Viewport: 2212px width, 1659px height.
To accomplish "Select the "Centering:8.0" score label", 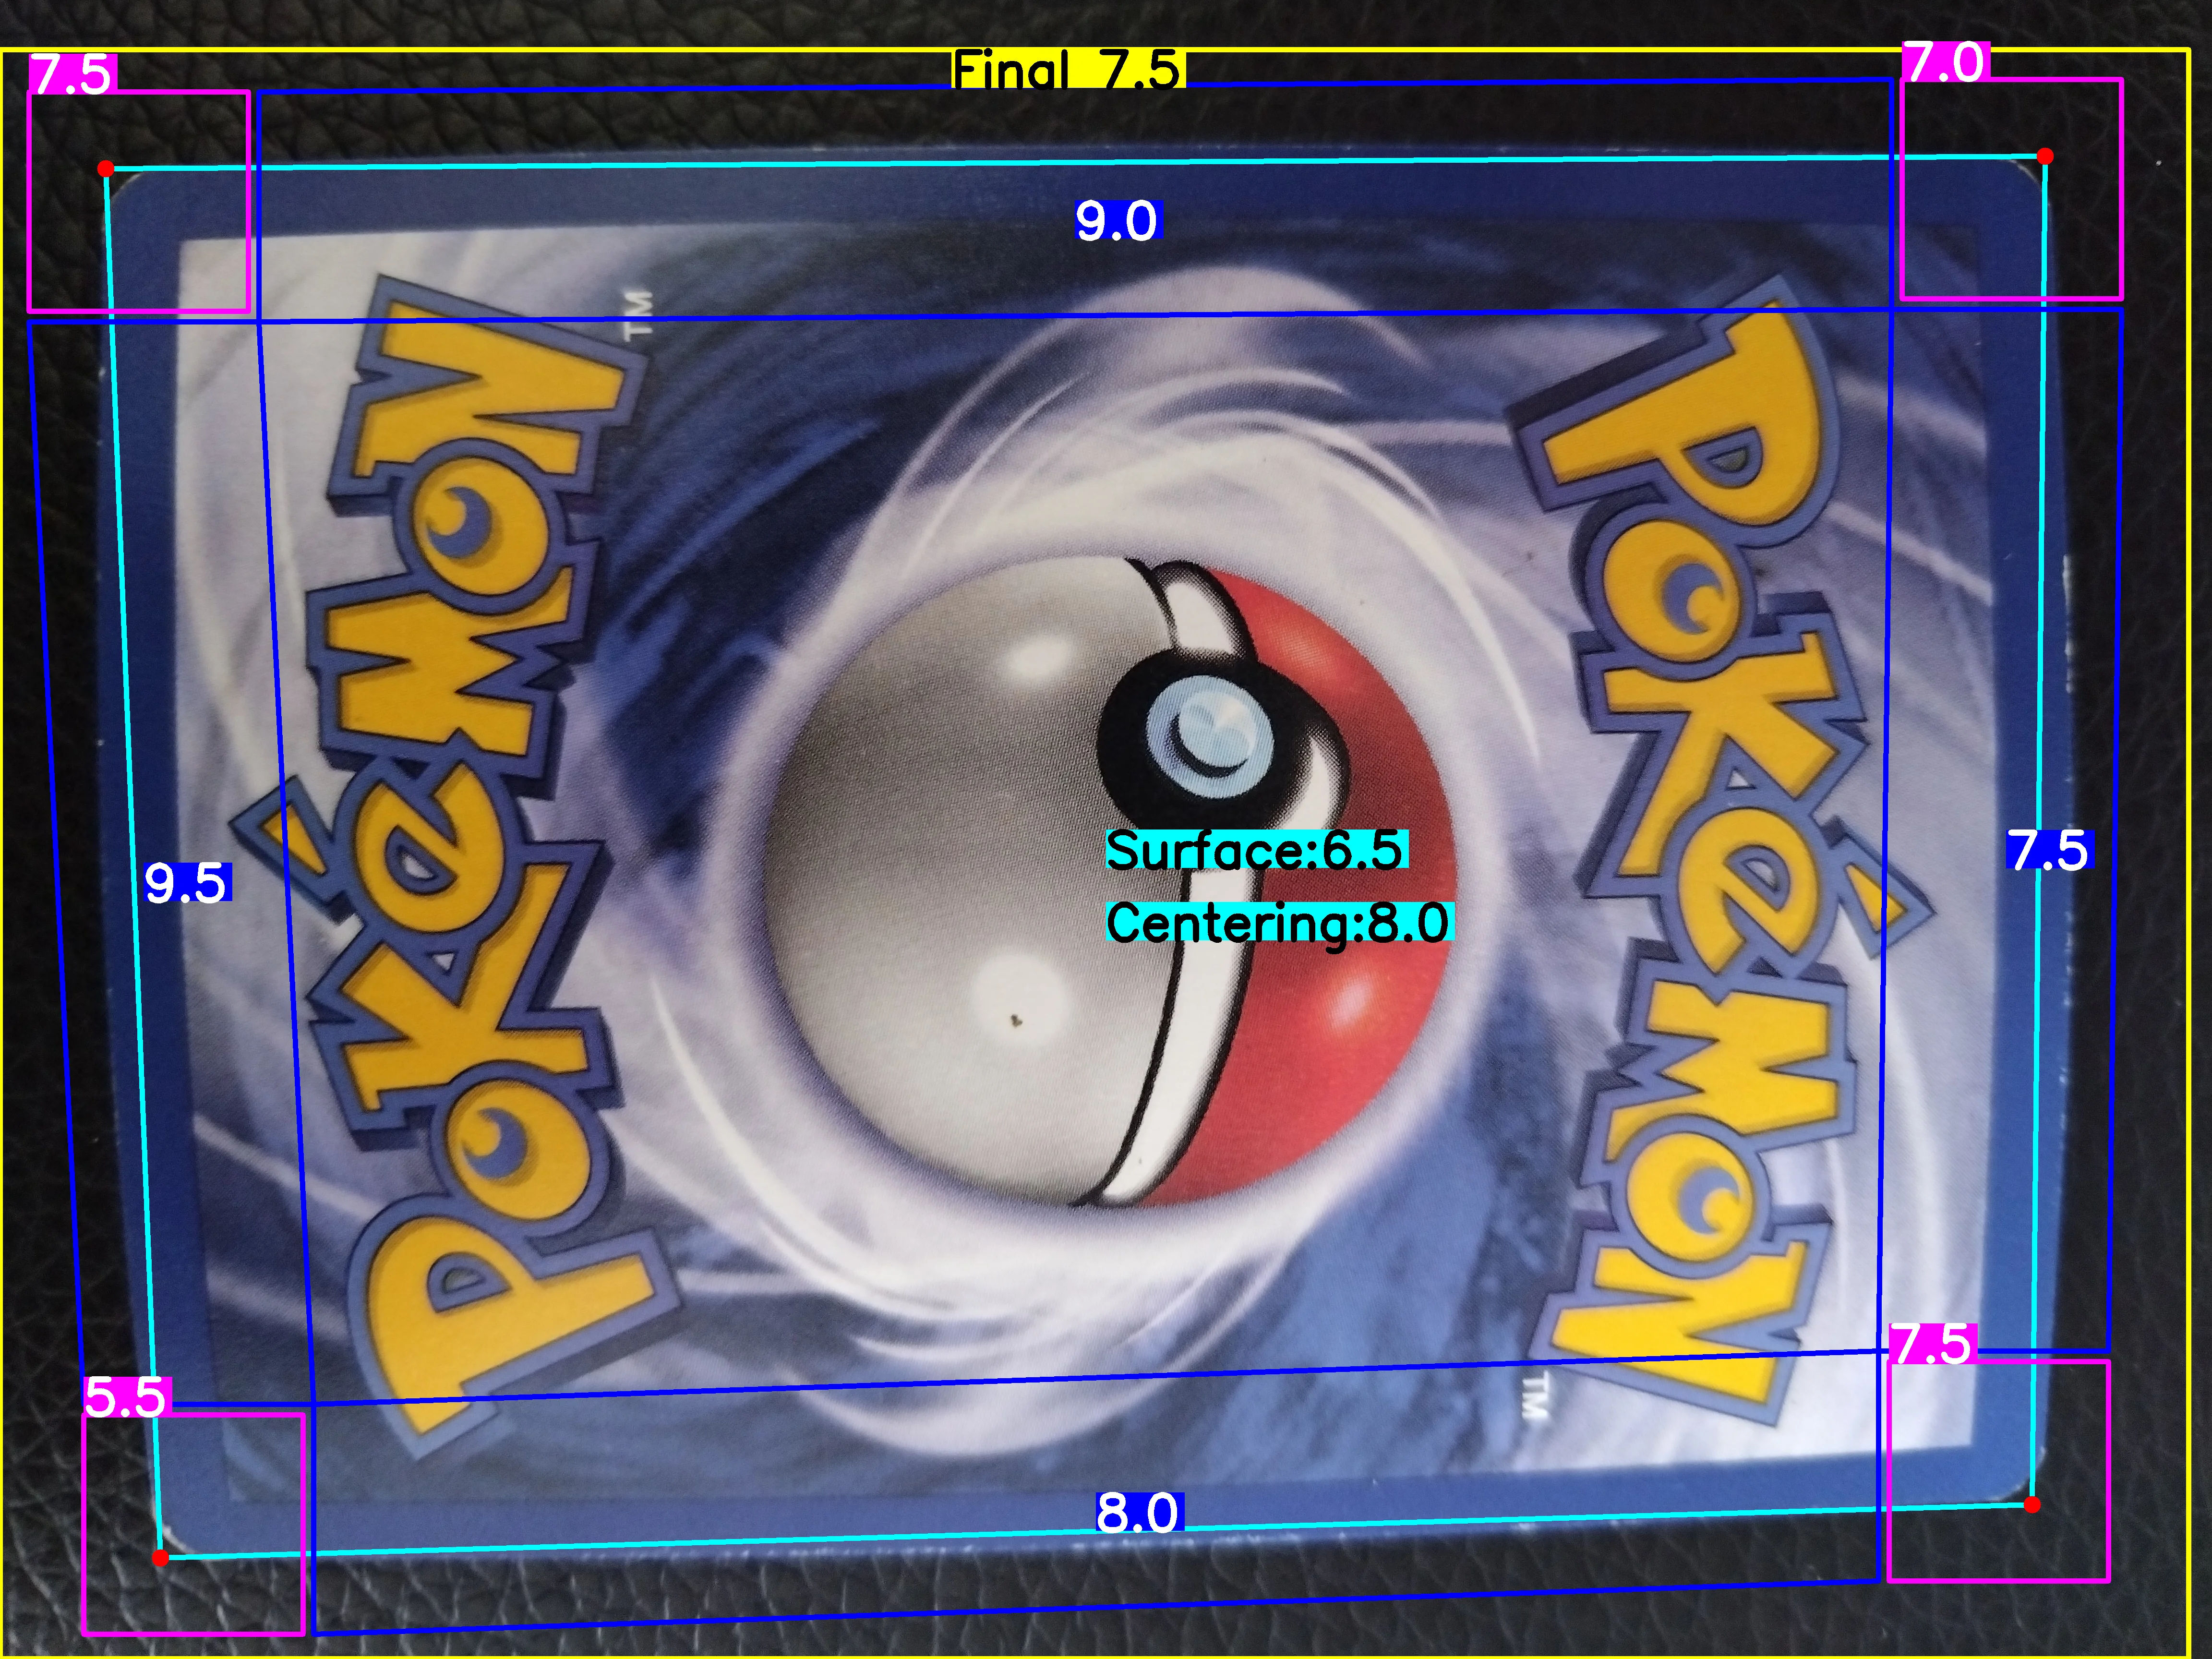I will click(x=1279, y=921).
